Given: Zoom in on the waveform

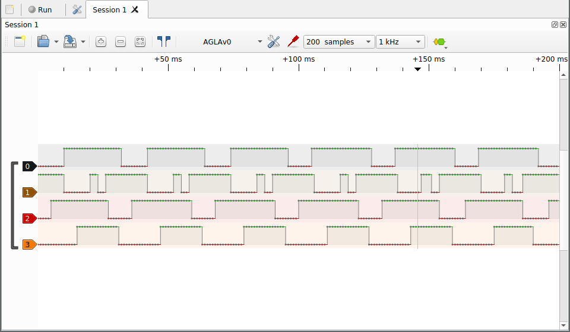Looking at the screenshot, I should [101, 41].
